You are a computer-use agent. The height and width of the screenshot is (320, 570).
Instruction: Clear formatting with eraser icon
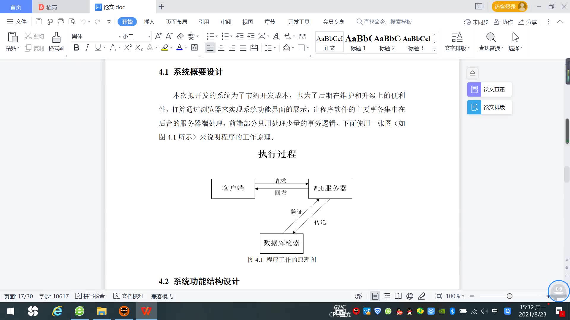pos(180,36)
